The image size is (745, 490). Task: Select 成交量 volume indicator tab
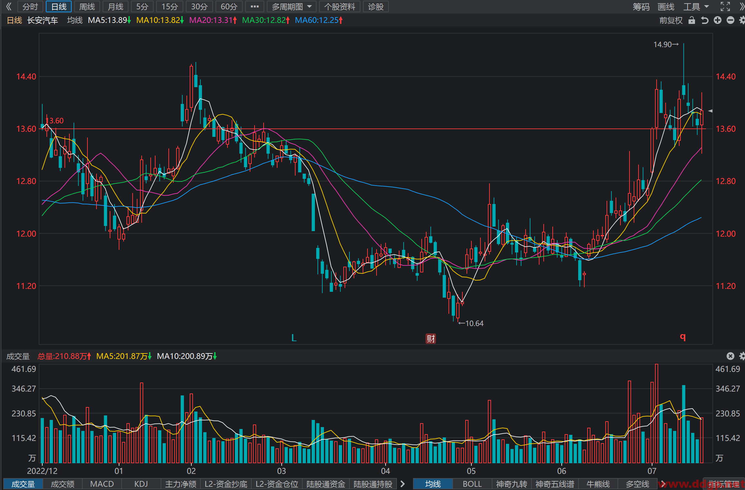tap(23, 484)
